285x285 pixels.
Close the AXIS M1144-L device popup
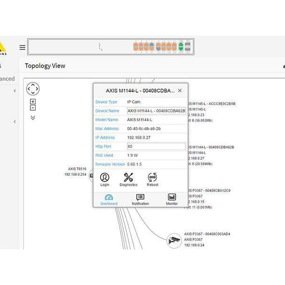[x=180, y=90]
